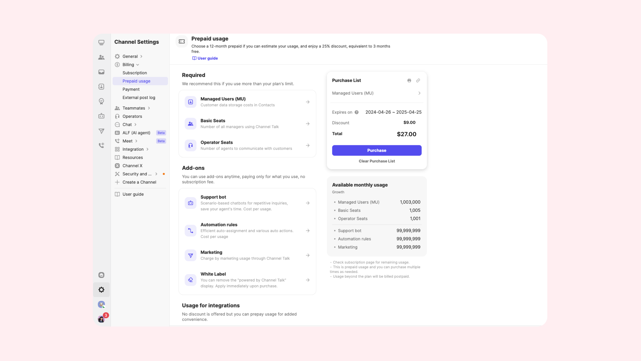Click Clear Purchase List
The height and width of the screenshot is (361, 641).
tap(377, 161)
